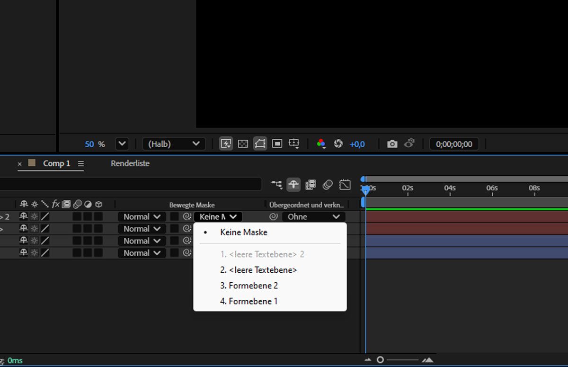Toggle mask and shape path visibility
The height and width of the screenshot is (367, 568).
[x=260, y=144]
